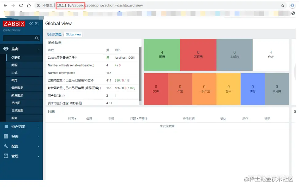
Task: Collapse the sidebar with double chevron icon
Action: pyautogui.click(x=31, y=24)
